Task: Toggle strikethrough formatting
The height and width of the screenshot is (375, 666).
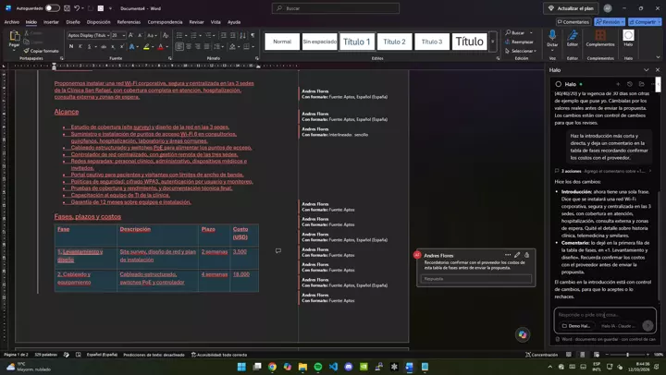Action: 104,47
